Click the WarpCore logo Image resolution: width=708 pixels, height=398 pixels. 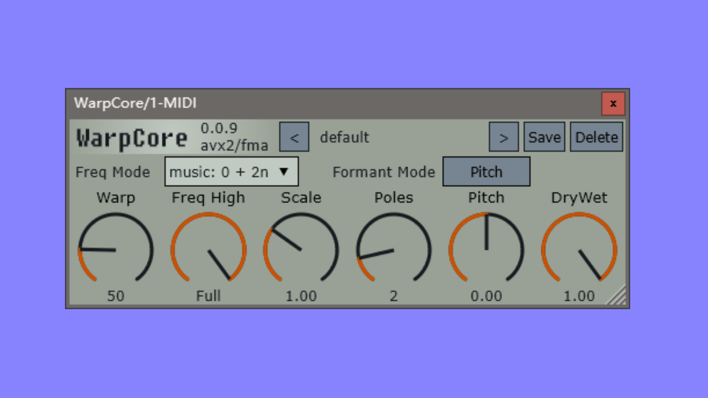click(132, 138)
